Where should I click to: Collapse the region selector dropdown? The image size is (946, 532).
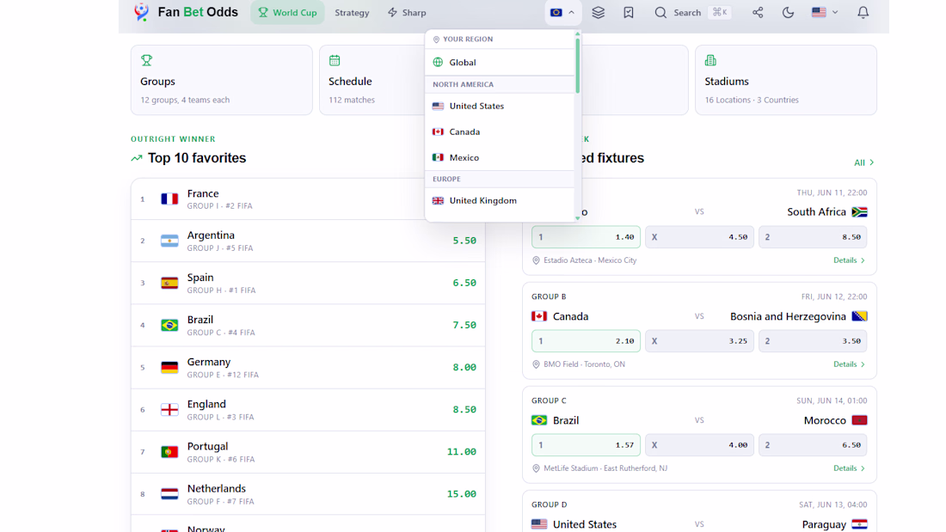click(562, 12)
